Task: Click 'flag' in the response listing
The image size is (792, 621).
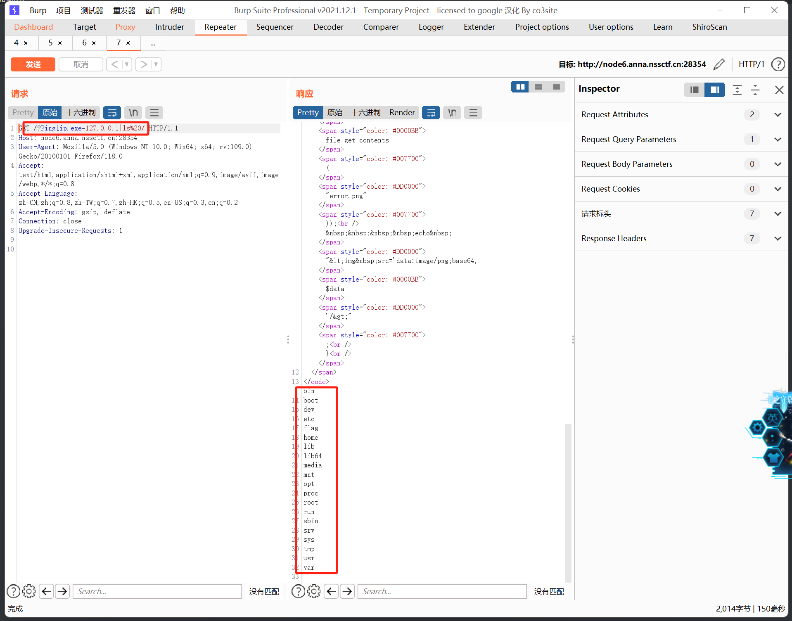Action: click(x=311, y=428)
